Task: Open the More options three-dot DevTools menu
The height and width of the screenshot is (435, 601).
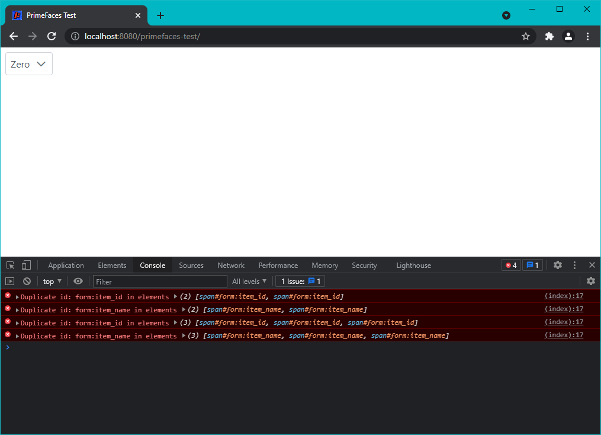Action: 574,265
